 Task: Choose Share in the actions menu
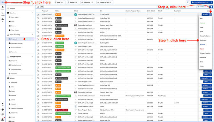(x=202, y=66)
